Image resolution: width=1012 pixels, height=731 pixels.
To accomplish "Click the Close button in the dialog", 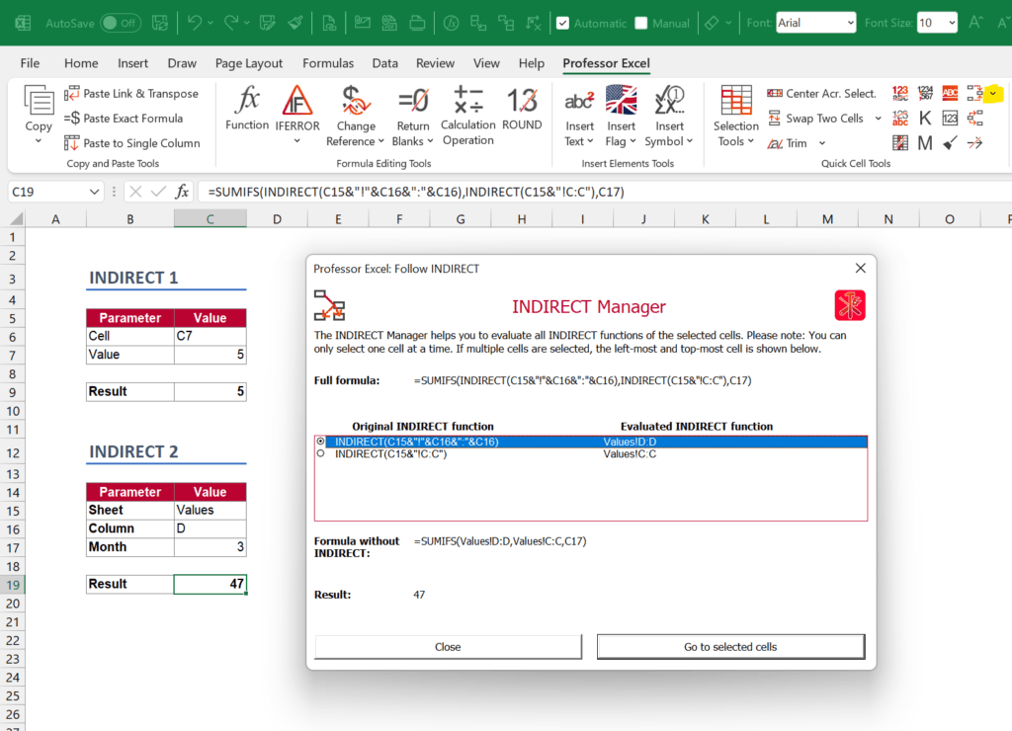I will pos(448,646).
